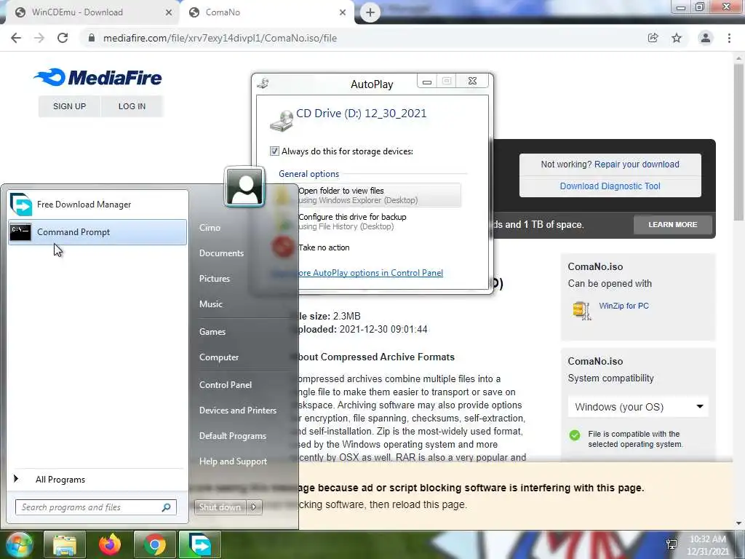Open Firefox from taskbar
745x559 pixels.
(x=110, y=544)
